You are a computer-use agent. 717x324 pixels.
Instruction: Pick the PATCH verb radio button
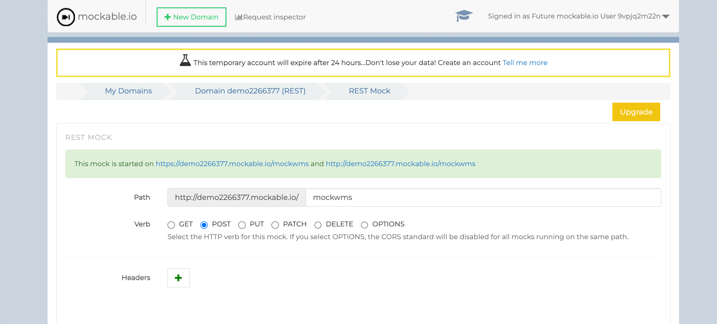[x=275, y=225]
